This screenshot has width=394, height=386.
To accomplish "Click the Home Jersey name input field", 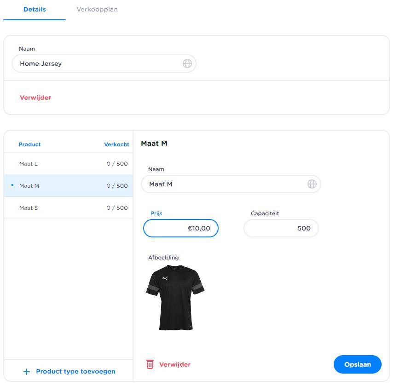I will [x=97, y=63].
